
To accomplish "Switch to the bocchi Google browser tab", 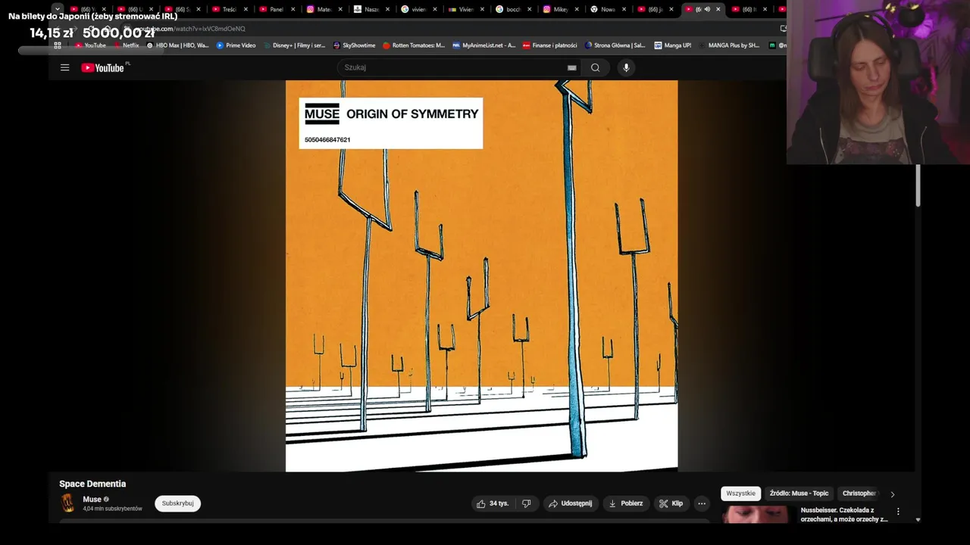I will point(514,9).
